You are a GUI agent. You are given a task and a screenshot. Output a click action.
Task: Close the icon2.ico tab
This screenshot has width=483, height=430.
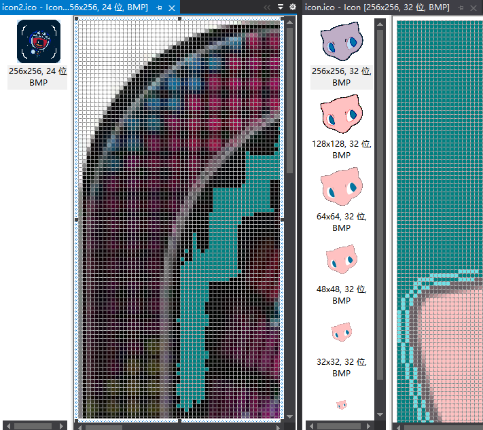(x=172, y=7)
